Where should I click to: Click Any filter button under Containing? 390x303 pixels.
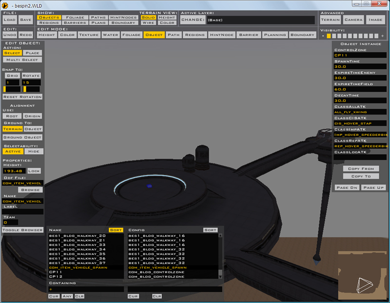(67, 296)
